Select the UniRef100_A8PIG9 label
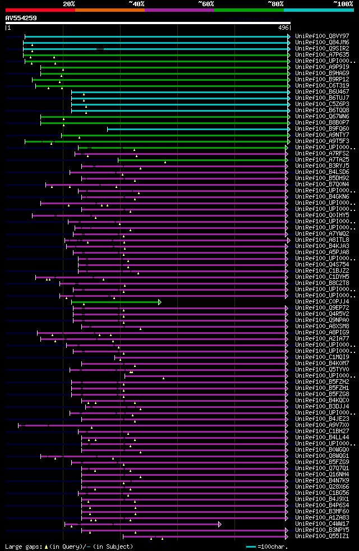359x551 pixels. click(x=322, y=332)
